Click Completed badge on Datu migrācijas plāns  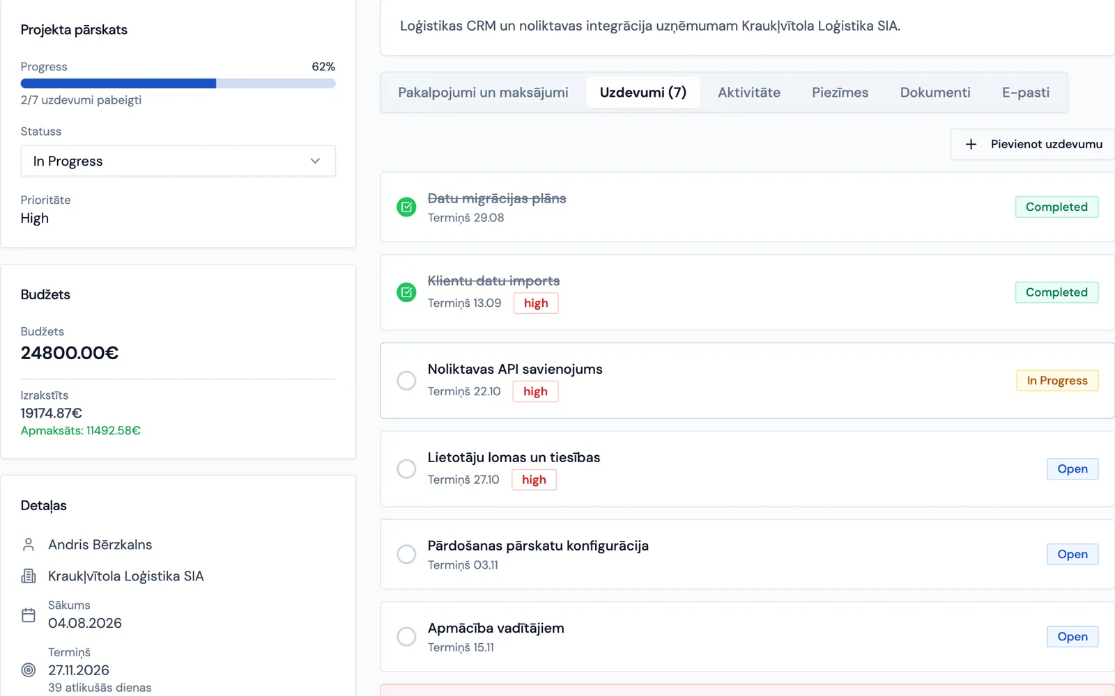click(x=1056, y=207)
